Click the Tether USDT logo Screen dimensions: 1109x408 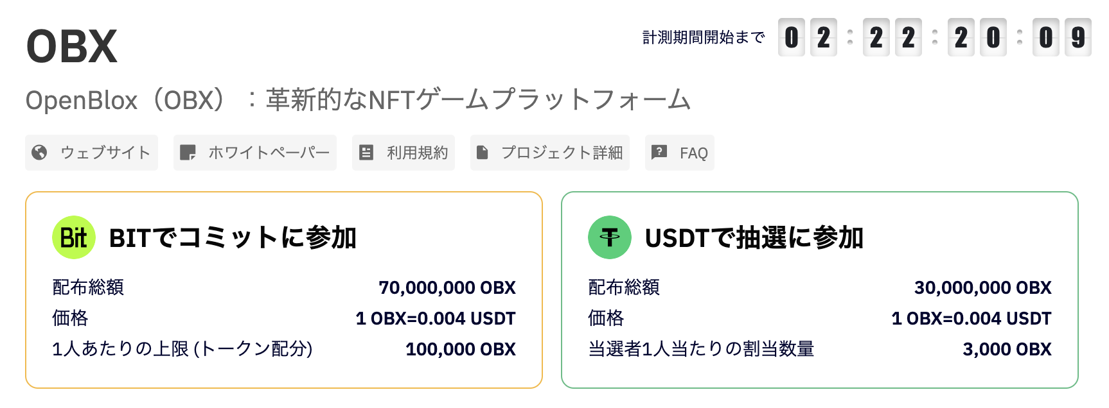click(610, 237)
